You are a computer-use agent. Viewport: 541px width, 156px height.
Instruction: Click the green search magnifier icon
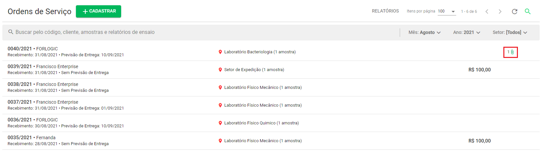tap(528, 12)
